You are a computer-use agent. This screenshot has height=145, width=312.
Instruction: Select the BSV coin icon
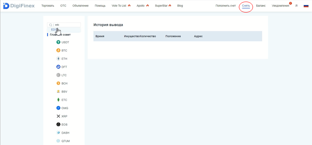[58, 92]
